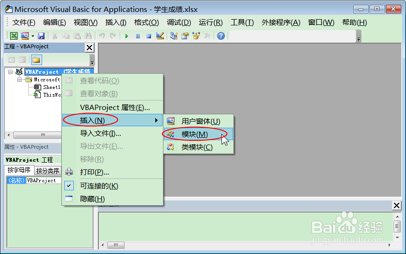Choose 打印(P)... in context menu
Viewport: 406px width, 254px height.
(112, 172)
